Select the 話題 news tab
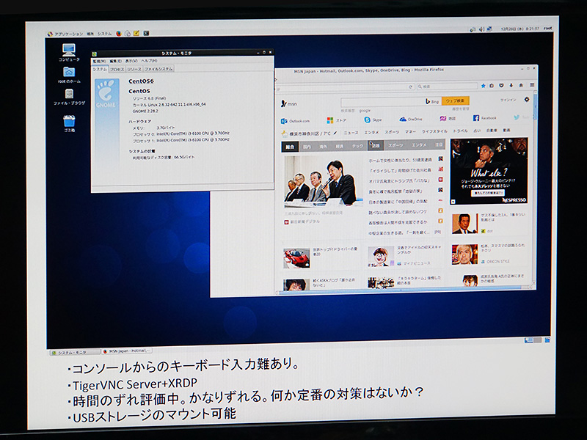 click(x=376, y=145)
